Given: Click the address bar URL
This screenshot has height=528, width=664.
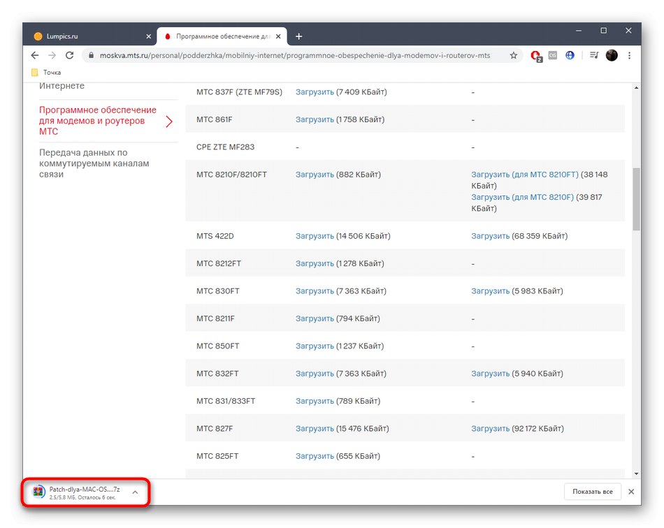Looking at the screenshot, I should coord(295,55).
